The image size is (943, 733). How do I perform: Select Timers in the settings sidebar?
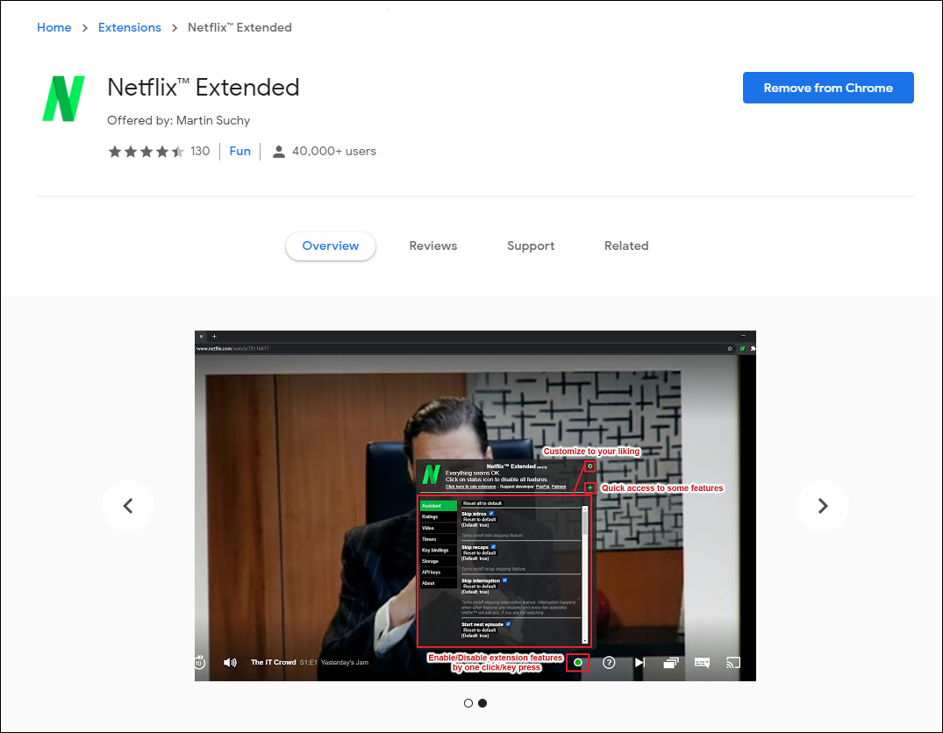[438, 538]
